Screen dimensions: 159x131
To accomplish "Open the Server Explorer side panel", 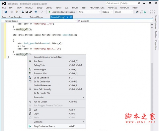I will pos(156,22).
